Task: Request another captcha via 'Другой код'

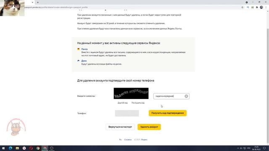Action: [122, 103]
